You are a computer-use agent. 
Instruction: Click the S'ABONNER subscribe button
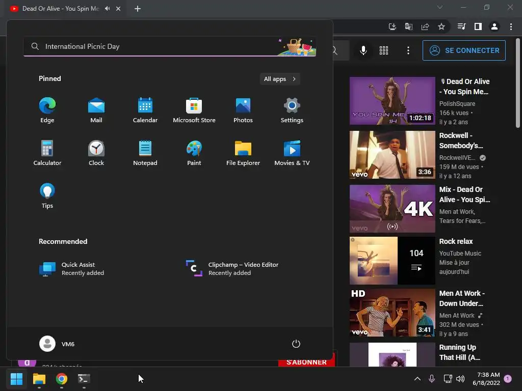point(306,362)
